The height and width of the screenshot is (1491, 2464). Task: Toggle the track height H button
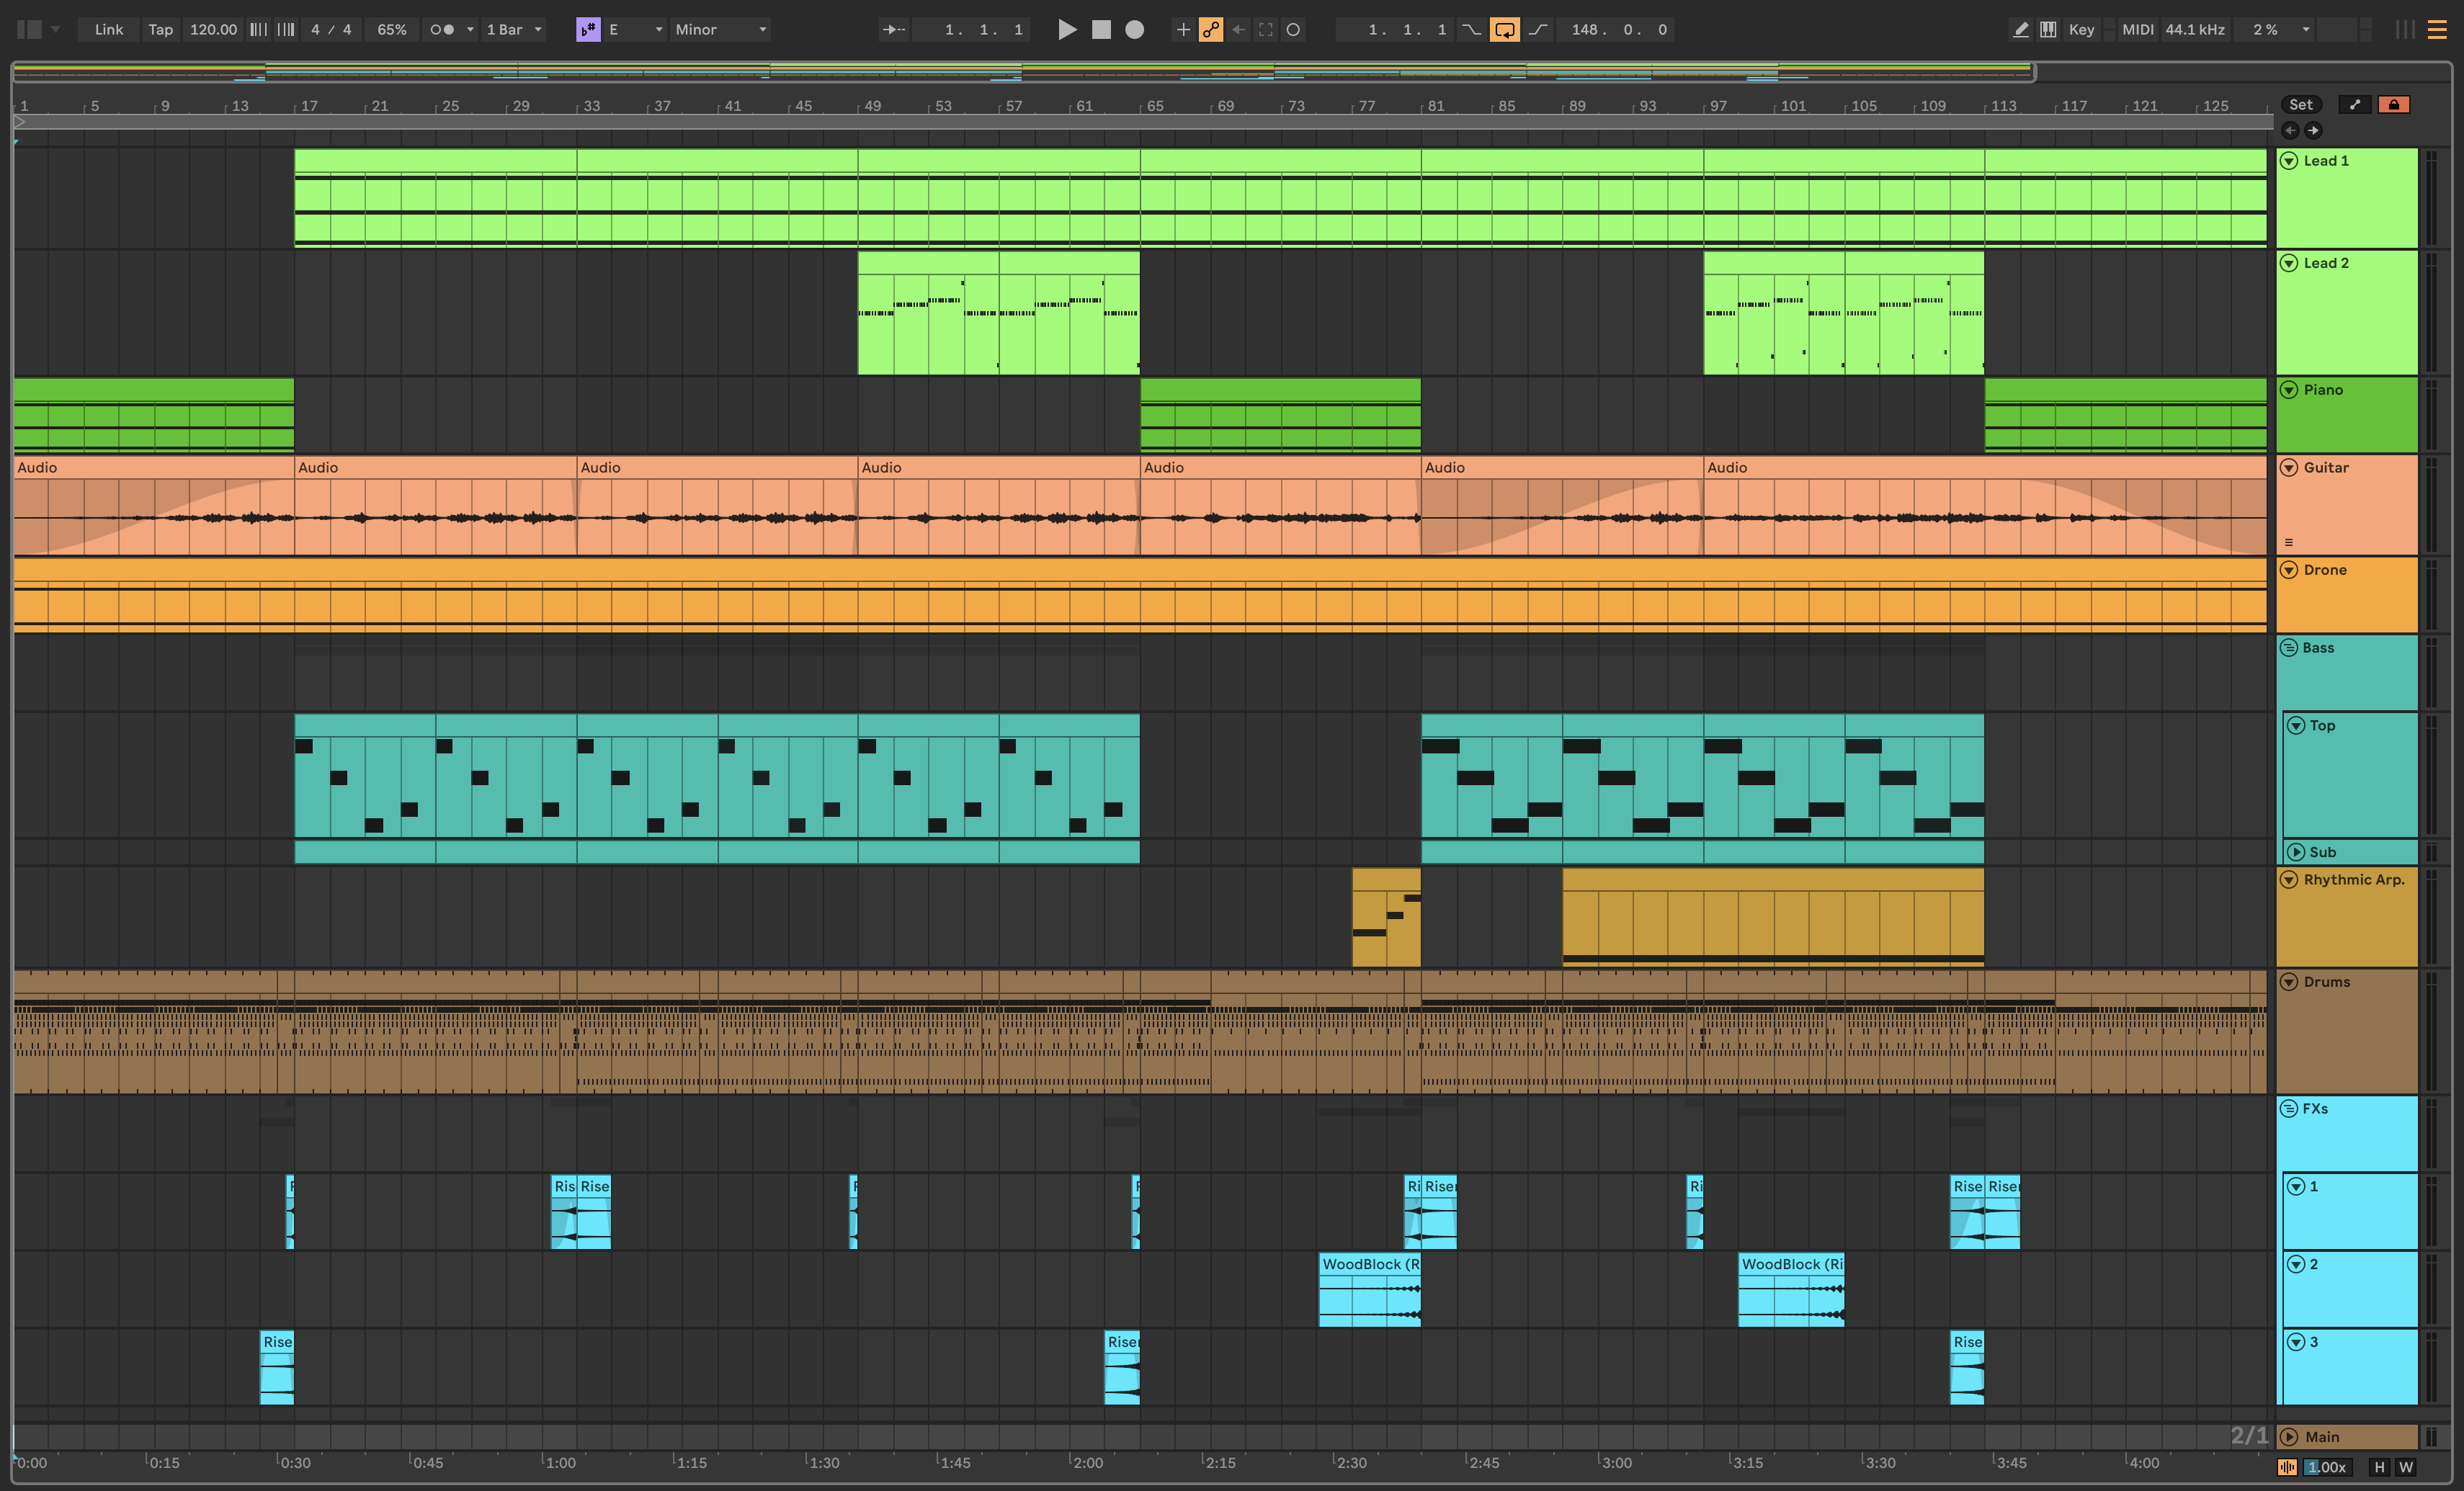click(2379, 1467)
